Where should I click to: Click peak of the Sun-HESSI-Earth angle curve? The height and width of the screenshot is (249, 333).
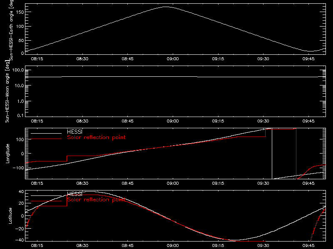tap(166, 7)
